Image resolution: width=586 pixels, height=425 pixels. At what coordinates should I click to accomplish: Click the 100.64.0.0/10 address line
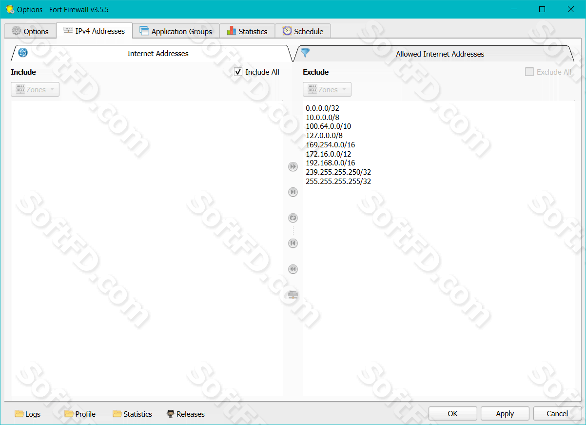328,126
